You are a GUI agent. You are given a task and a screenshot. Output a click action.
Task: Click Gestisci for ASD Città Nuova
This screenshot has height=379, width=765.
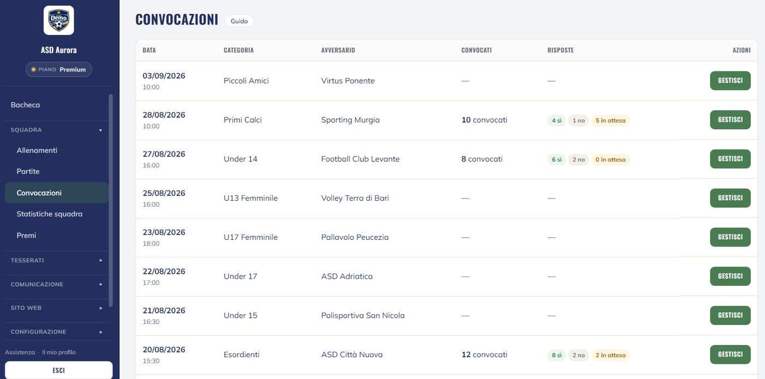coord(730,354)
